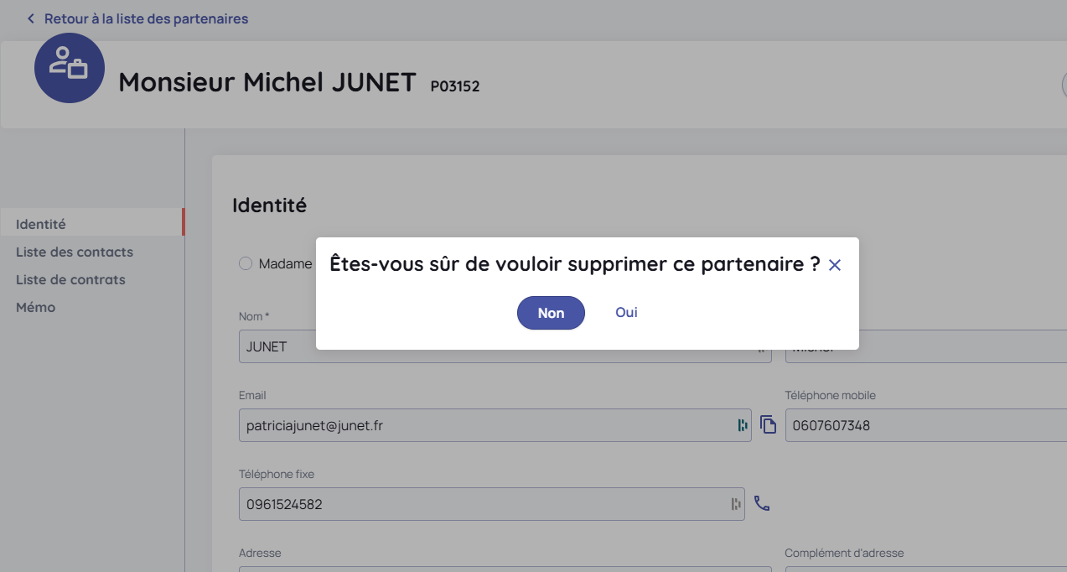The image size is (1067, 572).
Task: Click the autofill icon inside Téléphone fixe field
Action: (736, 504)
